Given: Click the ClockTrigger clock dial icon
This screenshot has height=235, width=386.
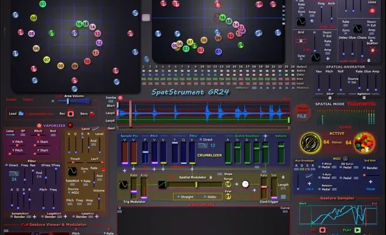Looking at the screenshot, I should (245, 184).
